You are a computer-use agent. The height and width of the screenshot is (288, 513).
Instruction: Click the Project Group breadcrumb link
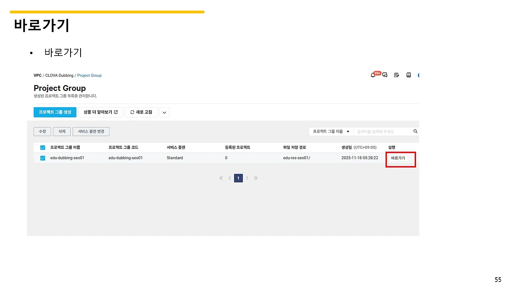(89, 75)
